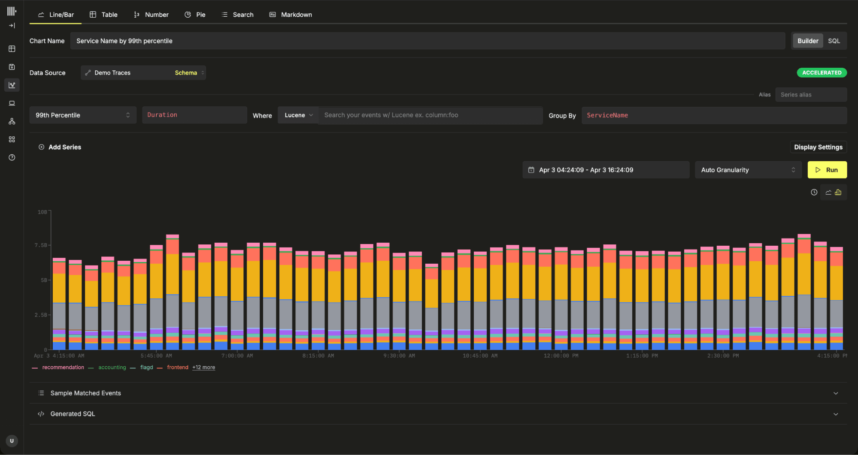858x455 pixels.
Task: Switch chart display to line view
Action: click(x=828, y=193)
